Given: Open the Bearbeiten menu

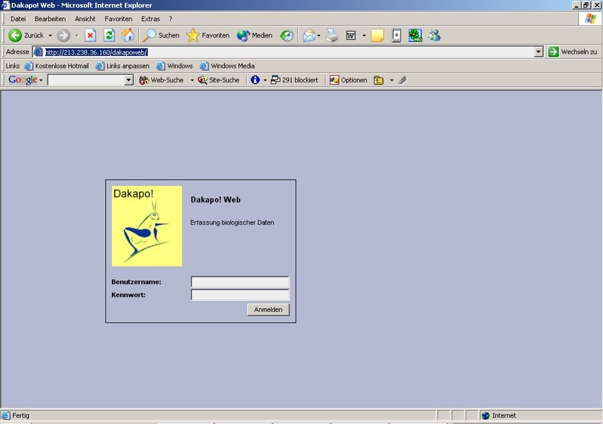Looking at the screenshot, I should pyautogui.click(x=50, y=19).
